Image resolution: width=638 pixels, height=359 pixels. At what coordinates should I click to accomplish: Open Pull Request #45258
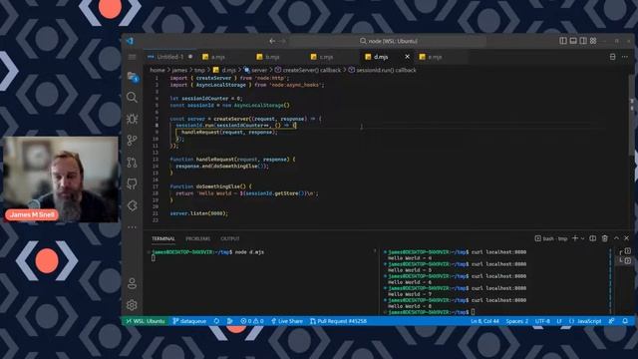coord(338,321)
